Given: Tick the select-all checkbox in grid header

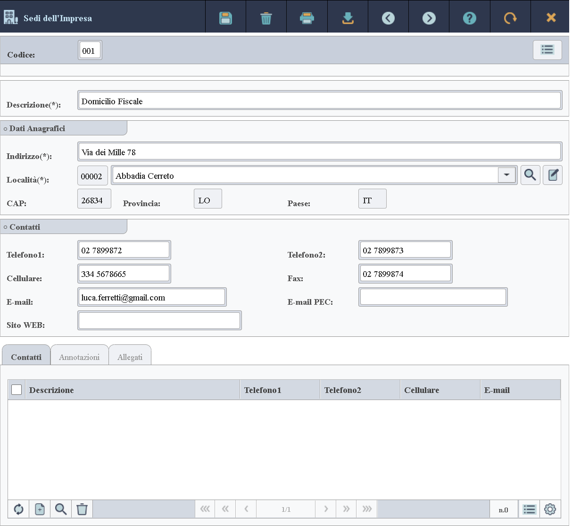Looking at the screenshot, I should [17, 390].
